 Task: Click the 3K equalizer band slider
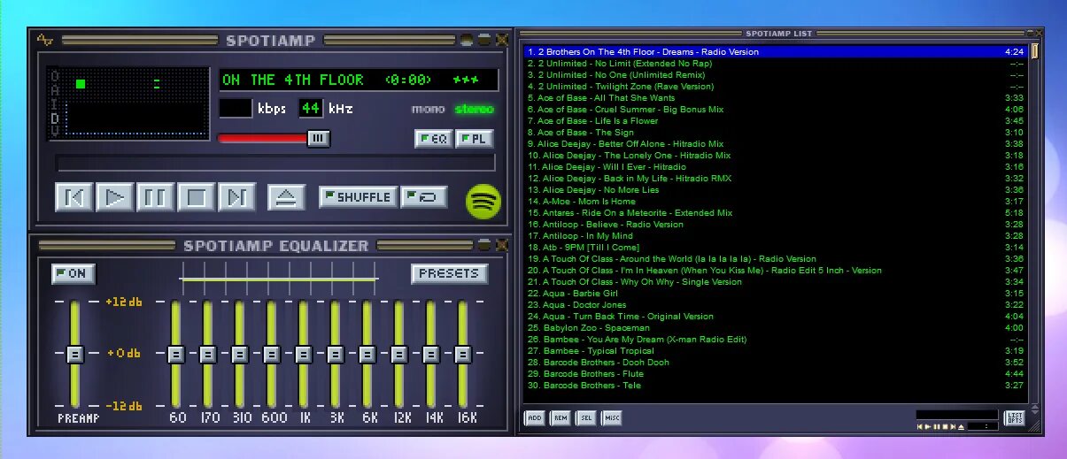(x=336, y=354)
